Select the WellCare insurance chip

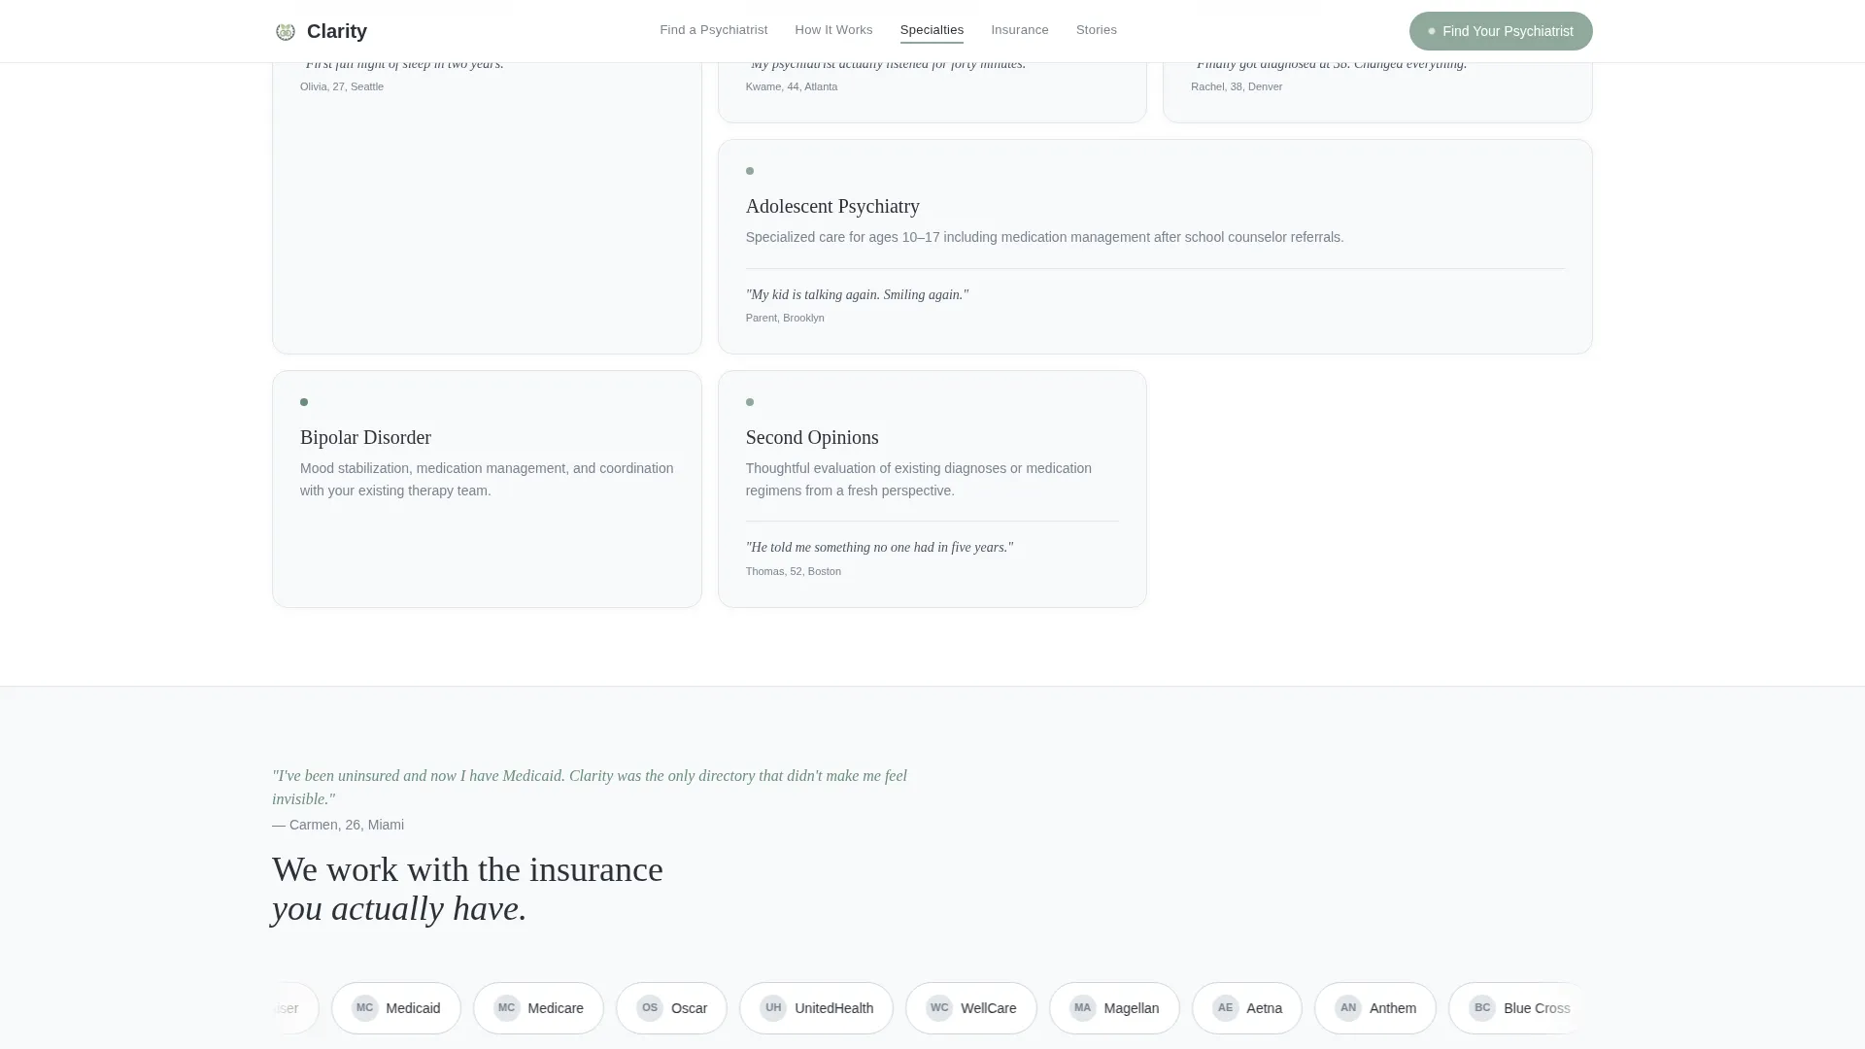tap(971, 1008)
